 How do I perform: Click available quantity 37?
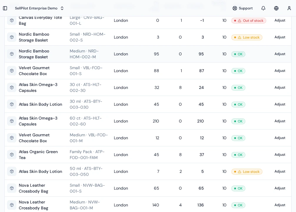click(202, 155)
